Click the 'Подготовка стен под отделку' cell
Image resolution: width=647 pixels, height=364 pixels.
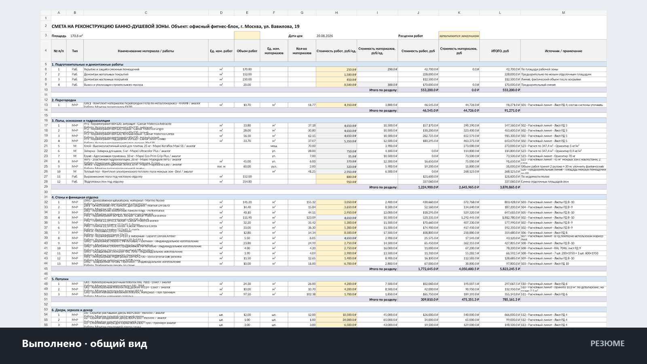click(x=146, y=182)
